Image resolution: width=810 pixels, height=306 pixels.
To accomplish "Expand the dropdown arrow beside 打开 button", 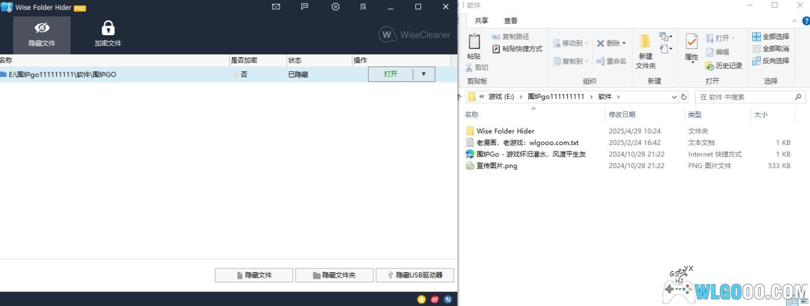I will tap(424, 74).
